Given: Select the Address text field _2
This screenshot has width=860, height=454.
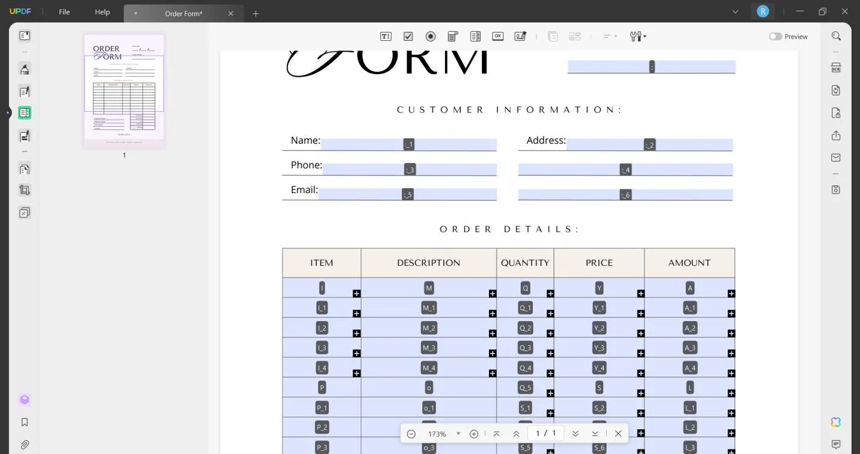Looking at the screenshot, I should [650, 144].
